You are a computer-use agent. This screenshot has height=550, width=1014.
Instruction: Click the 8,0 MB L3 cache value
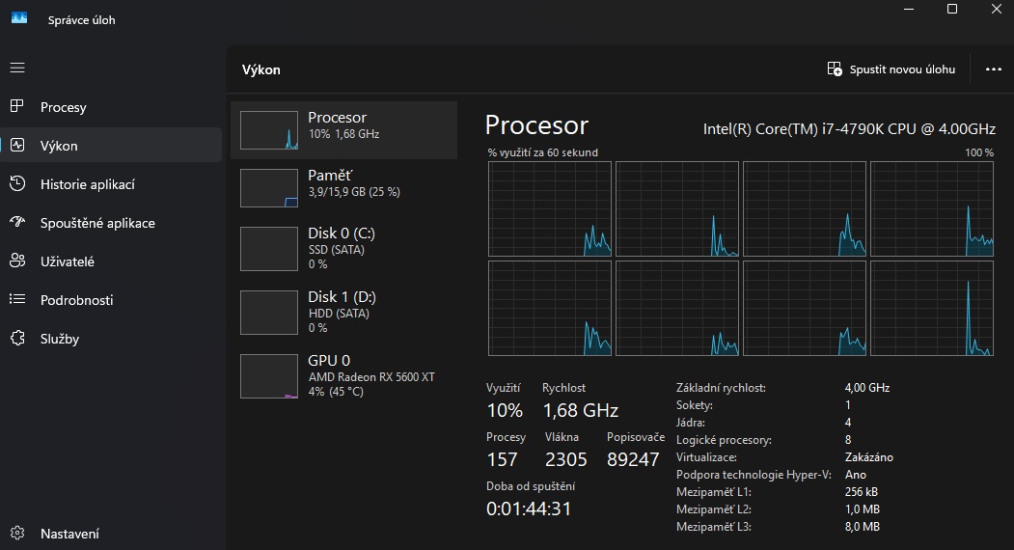point(862,527)
